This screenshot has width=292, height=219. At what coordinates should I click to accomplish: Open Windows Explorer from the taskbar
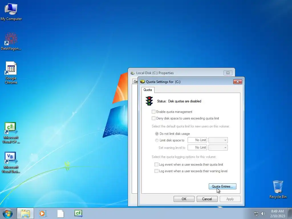pos(25,213)
